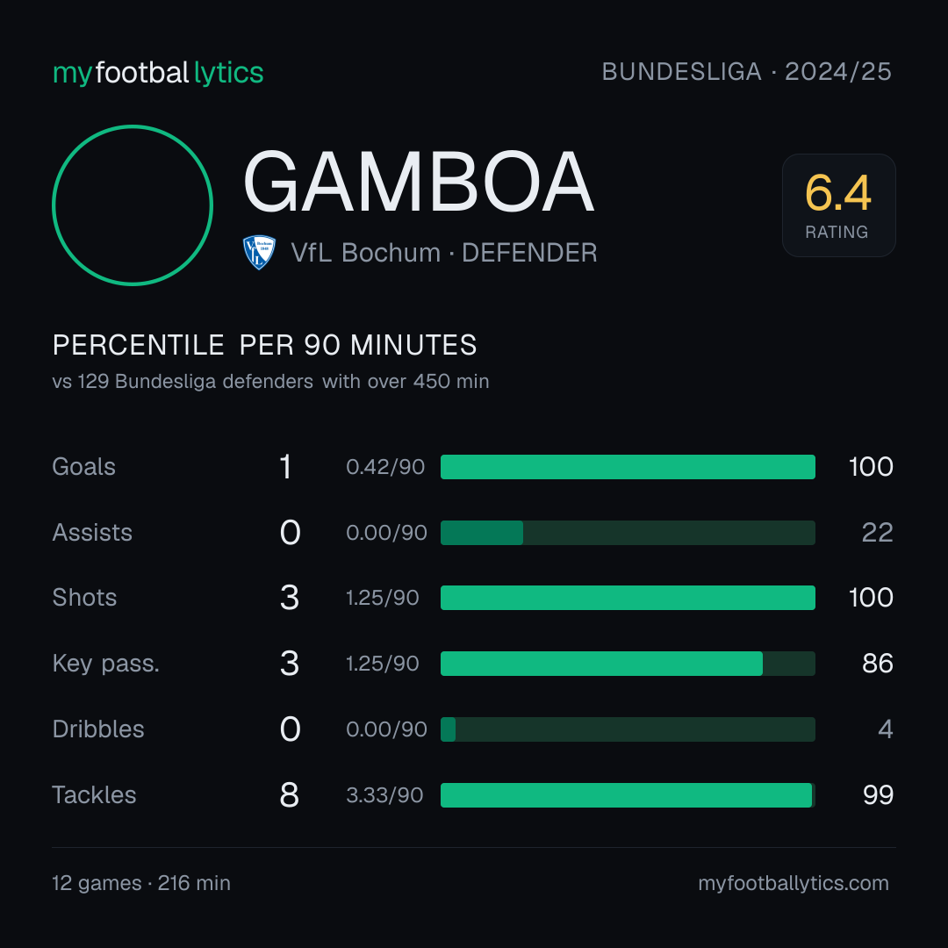Click the Shots percentile bar
948x948 pixels.
628,598
